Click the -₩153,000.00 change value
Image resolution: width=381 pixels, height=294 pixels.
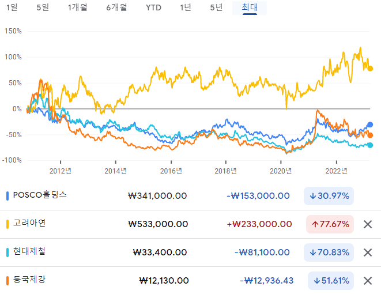pyautogui.click(x=258, y=196)
